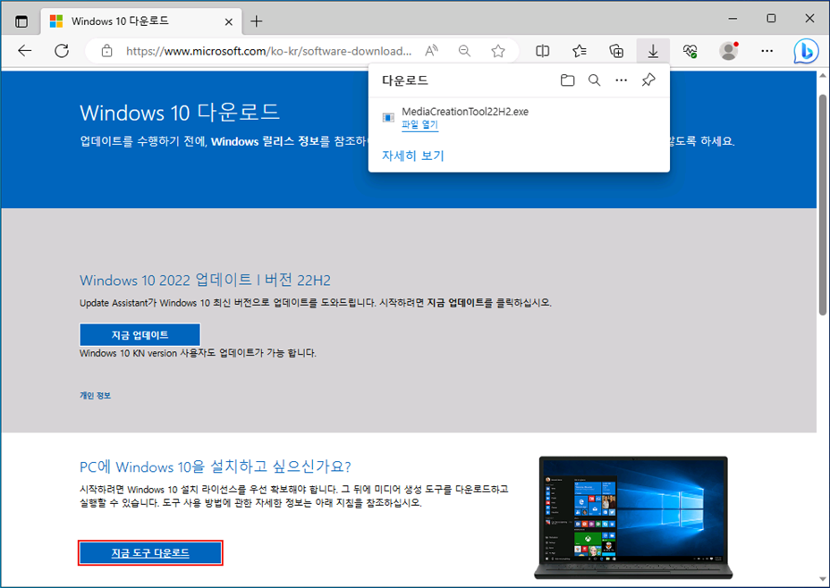Click the MediaCreationTool22H2.exe file name
830x588 pixels.
(465, 112)
